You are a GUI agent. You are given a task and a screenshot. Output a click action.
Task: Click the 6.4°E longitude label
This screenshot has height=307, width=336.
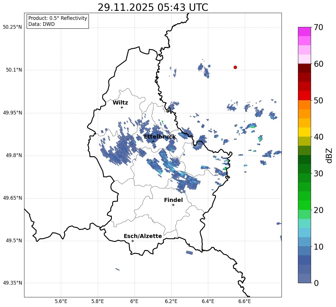[x=208, y=301]
